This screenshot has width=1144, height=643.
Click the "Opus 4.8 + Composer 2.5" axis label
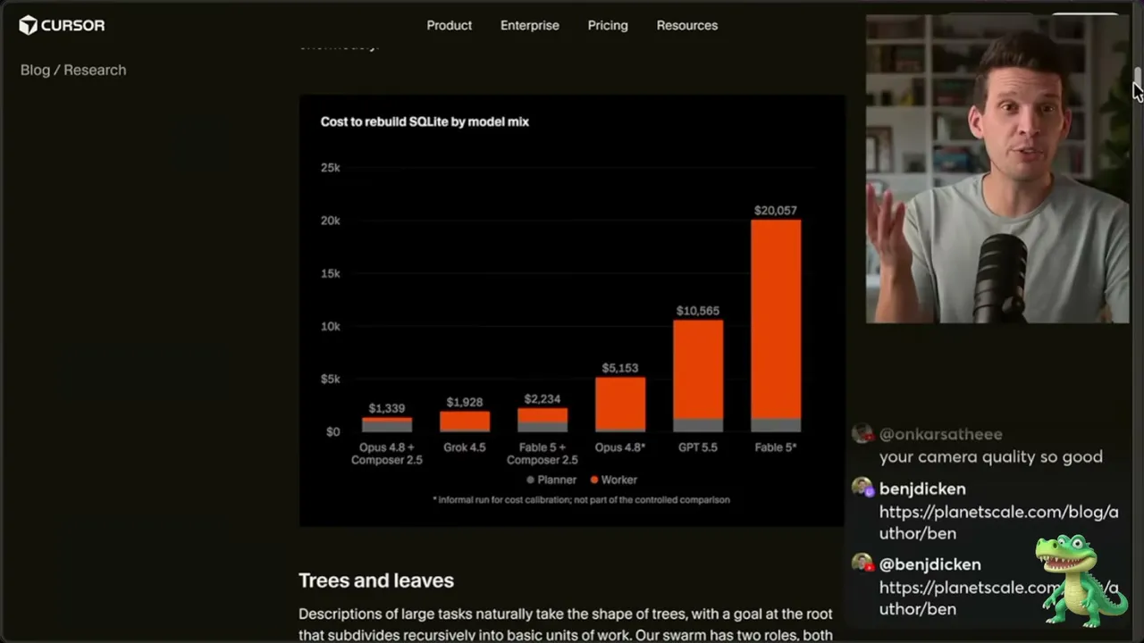(x=387, y=454)
